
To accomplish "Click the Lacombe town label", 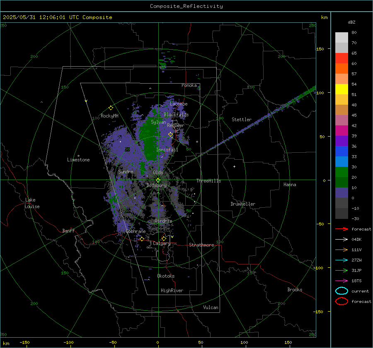I will pos(179,104).
